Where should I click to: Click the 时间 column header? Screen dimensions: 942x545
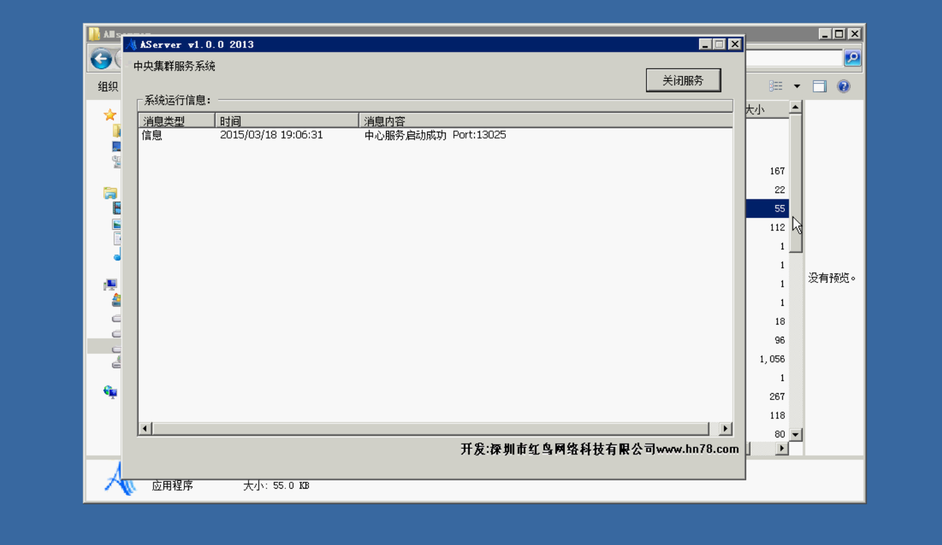[x=287, y=121]
